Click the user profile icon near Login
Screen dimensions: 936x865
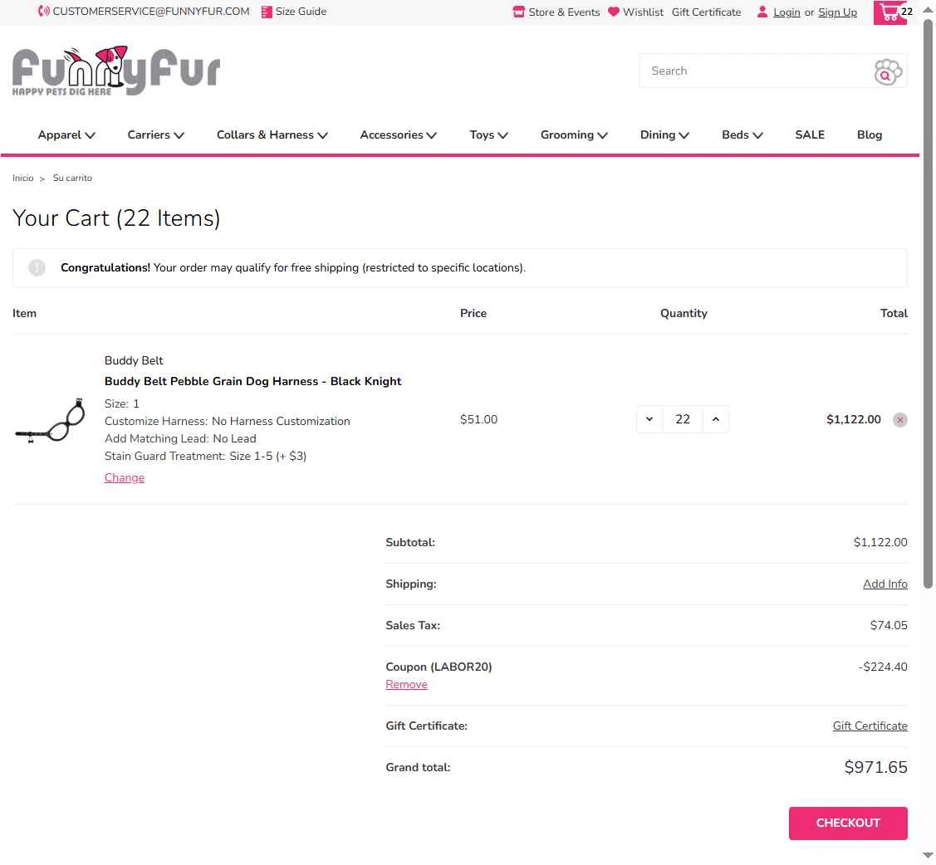tap(762, 12)
